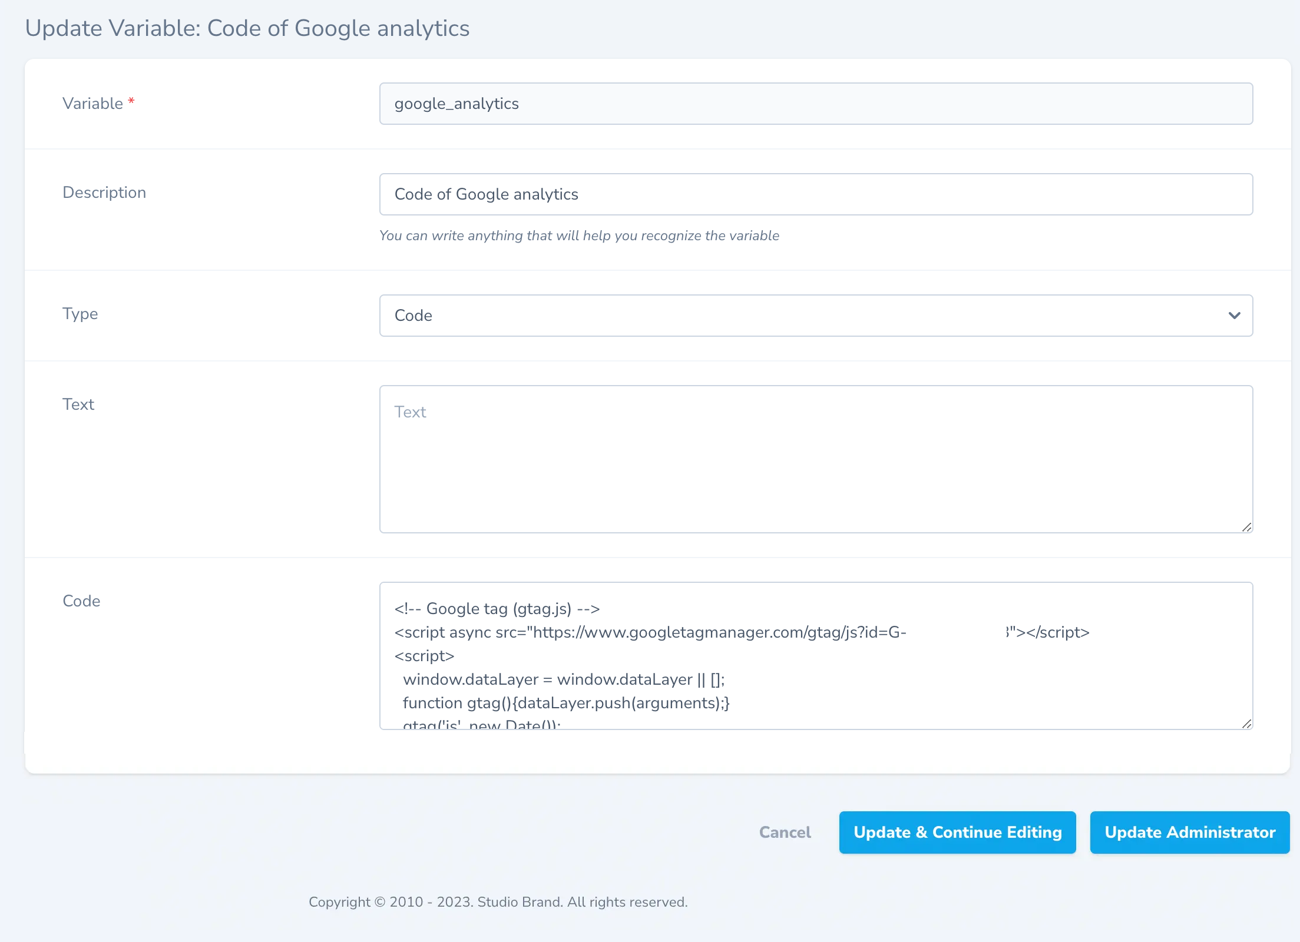1300x942 pixels.
Task: Click the Description helper hint text
Action: [578, 235]
